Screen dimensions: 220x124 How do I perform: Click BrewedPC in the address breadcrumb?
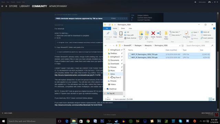pos(128,45)
